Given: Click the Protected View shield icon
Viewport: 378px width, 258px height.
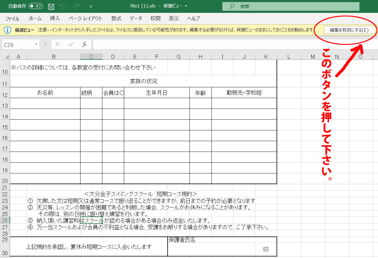Looking at the screenshot, I should click(x=7, y=30).
